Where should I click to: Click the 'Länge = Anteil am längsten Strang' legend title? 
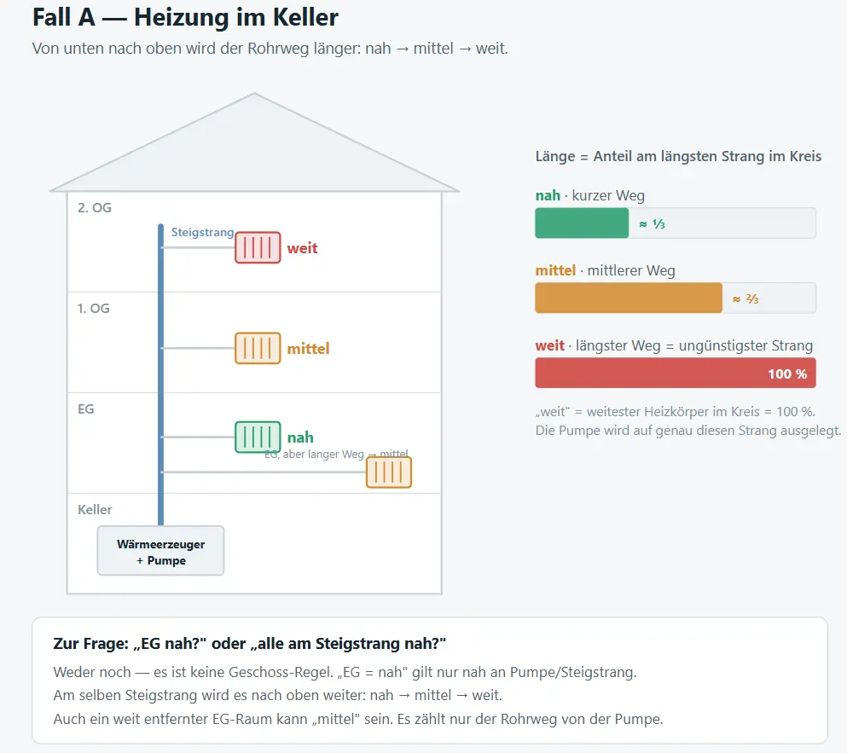678,157
